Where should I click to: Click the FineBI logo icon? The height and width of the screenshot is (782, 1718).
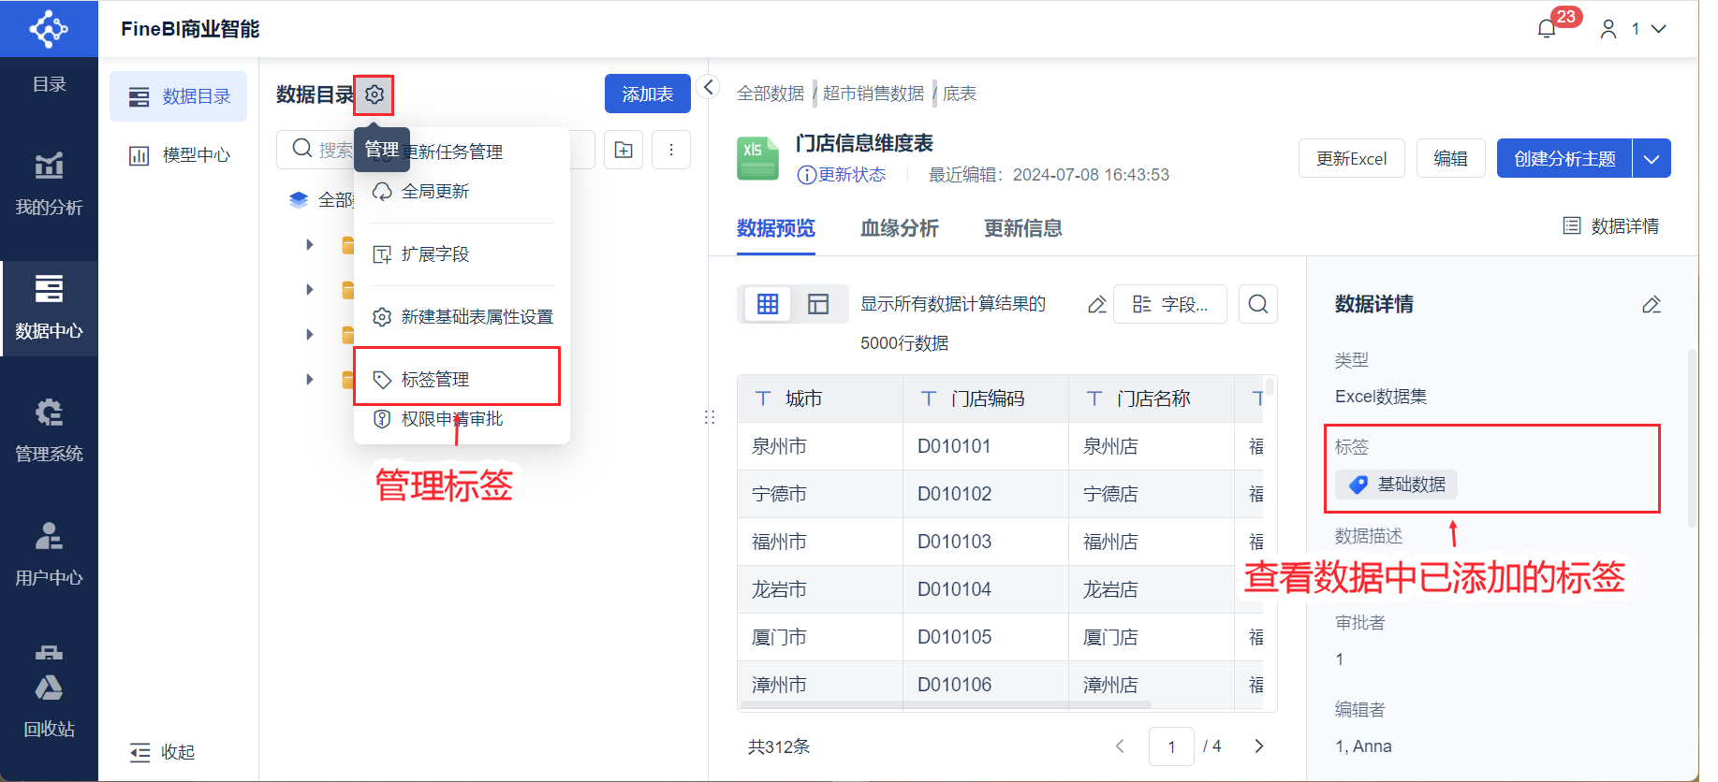(49, 29)
